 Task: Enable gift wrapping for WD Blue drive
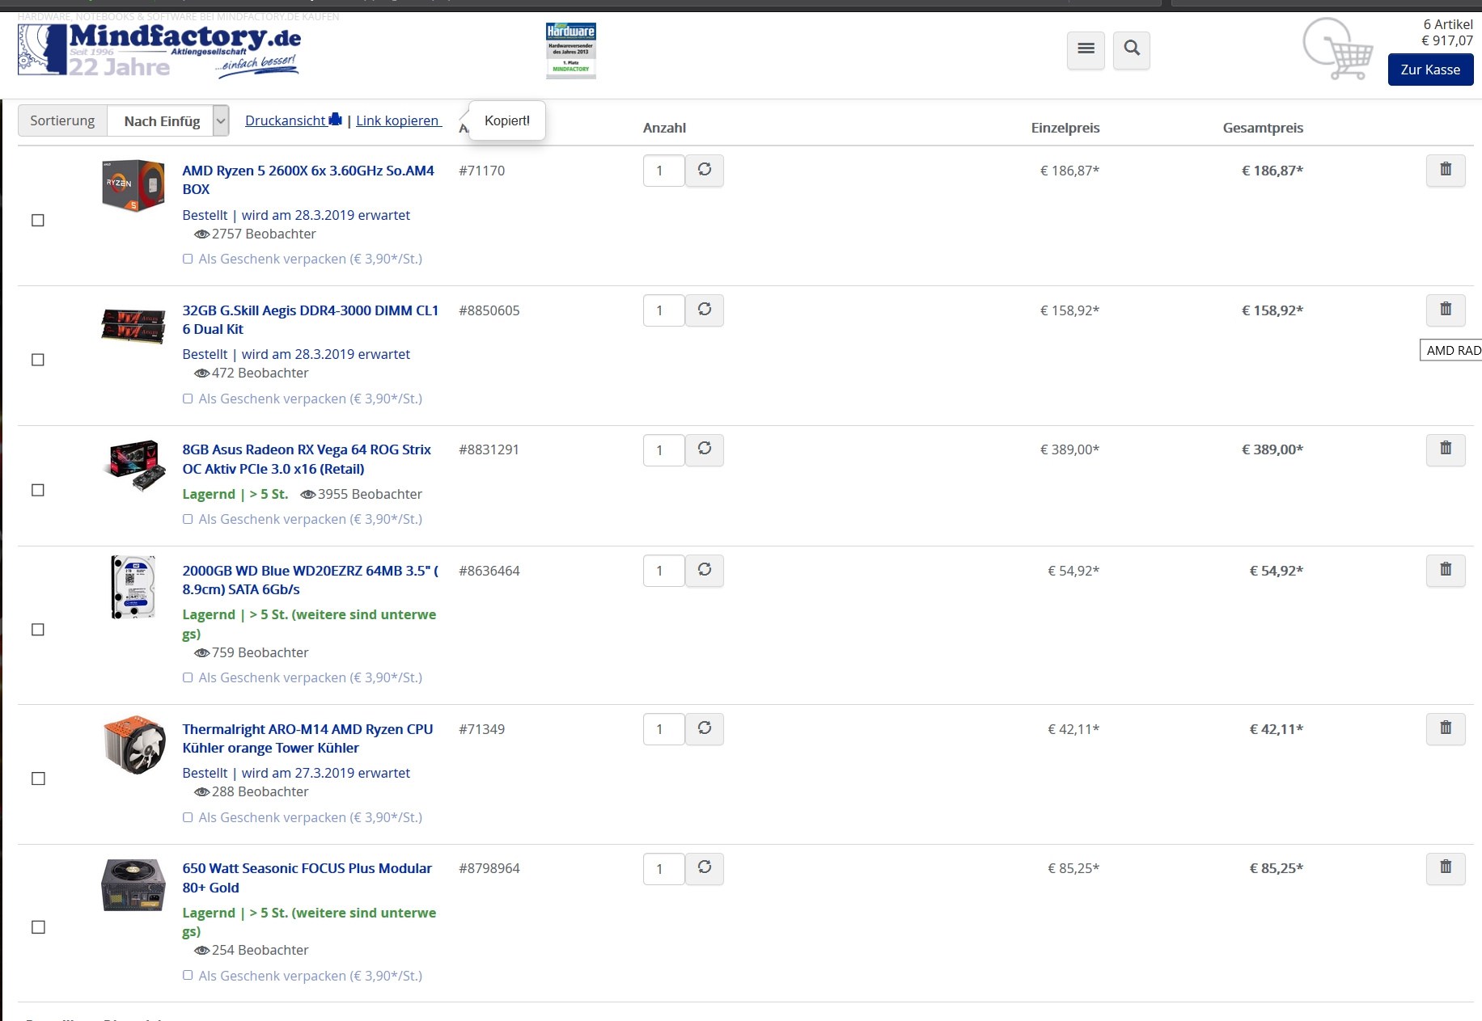[188, 677]
